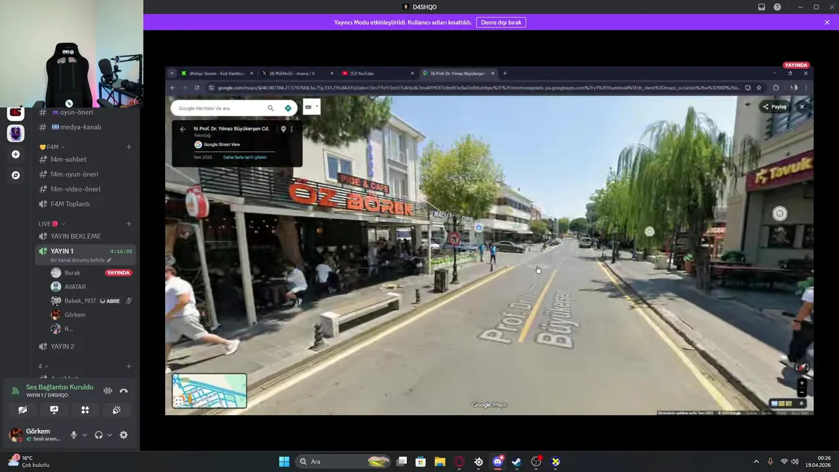Click the Maps search magnifier icon
Viewport: 839px width, 472px height.
click(x=271, y=108)
